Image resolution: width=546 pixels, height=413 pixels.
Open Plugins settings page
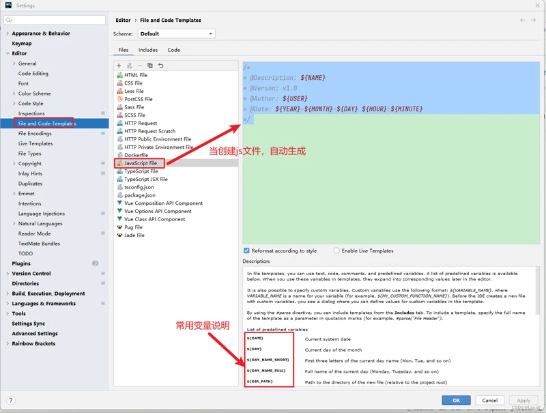(21, 264)
